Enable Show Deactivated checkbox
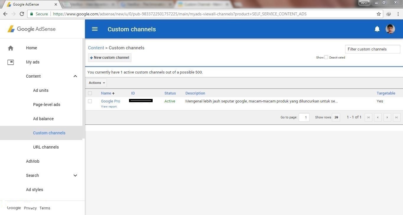Screen dimensions: 403x215 tap(326, 57)
